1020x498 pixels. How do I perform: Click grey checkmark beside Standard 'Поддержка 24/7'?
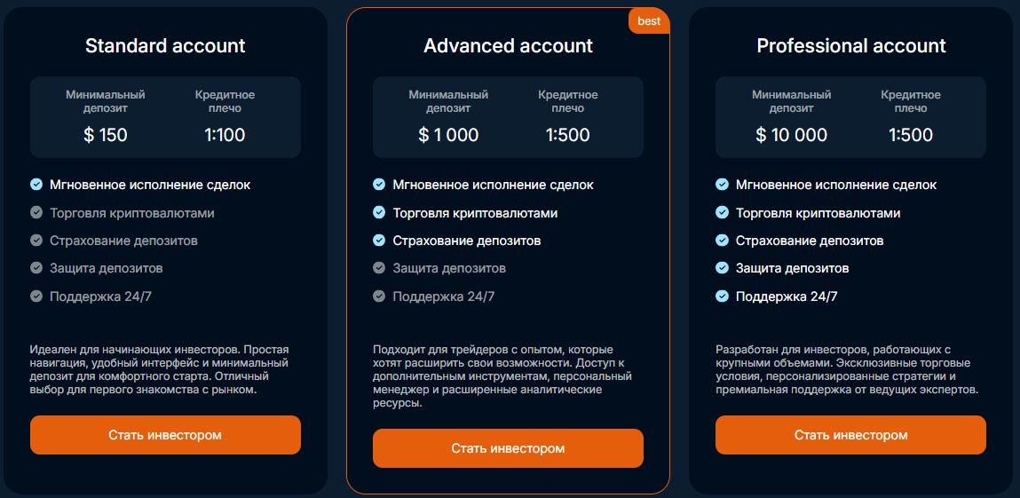coord(36,296)
